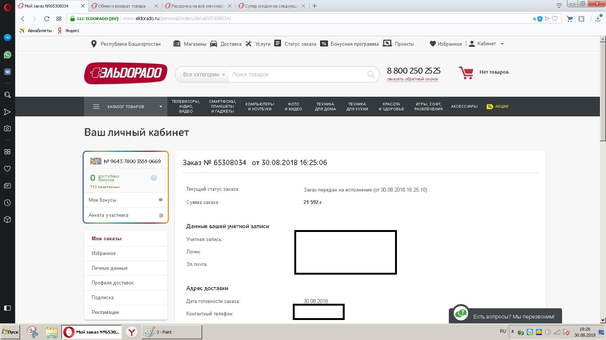Open the downloads icon in the toolbar

pyautogui.click(x=598, y=19)
